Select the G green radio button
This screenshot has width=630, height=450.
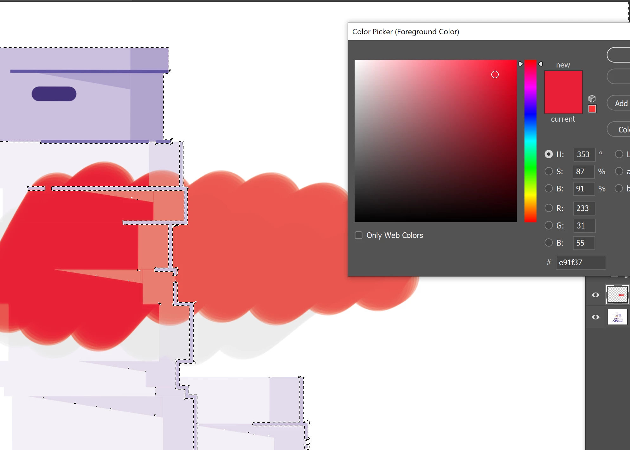click(x=549, y=225)
